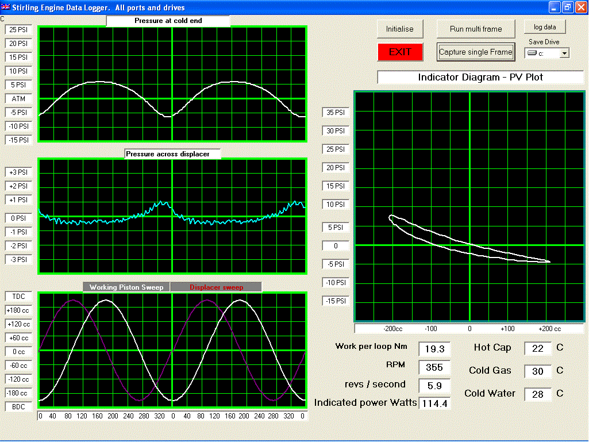Click the -15 PSI label on cold end scale

[18, 140]
